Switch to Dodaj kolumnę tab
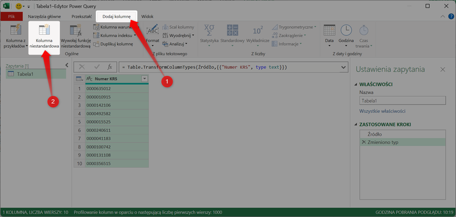 point(116,17)
